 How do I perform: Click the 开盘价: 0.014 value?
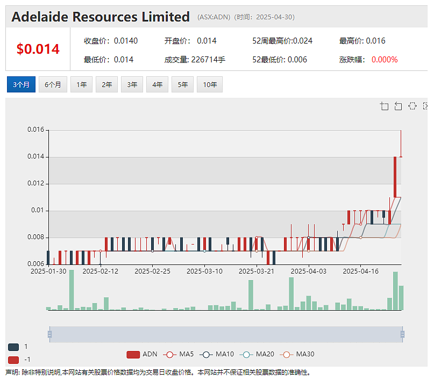(190, 41)
